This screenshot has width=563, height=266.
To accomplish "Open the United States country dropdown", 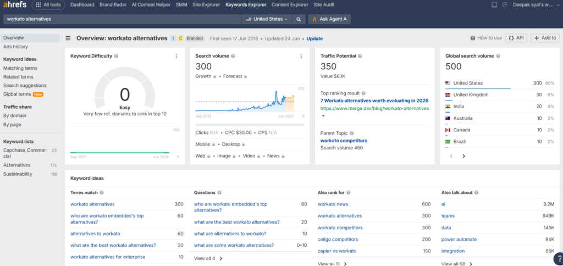I will 267,19.
